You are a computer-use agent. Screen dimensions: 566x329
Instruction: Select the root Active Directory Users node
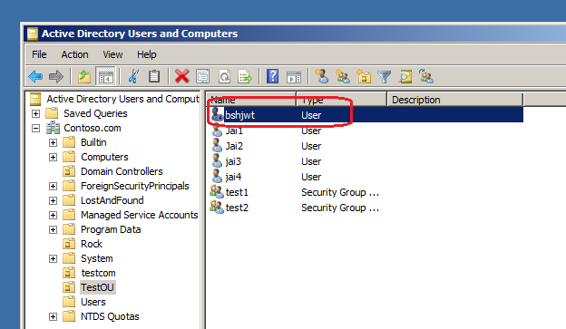[x=122, y=99]
